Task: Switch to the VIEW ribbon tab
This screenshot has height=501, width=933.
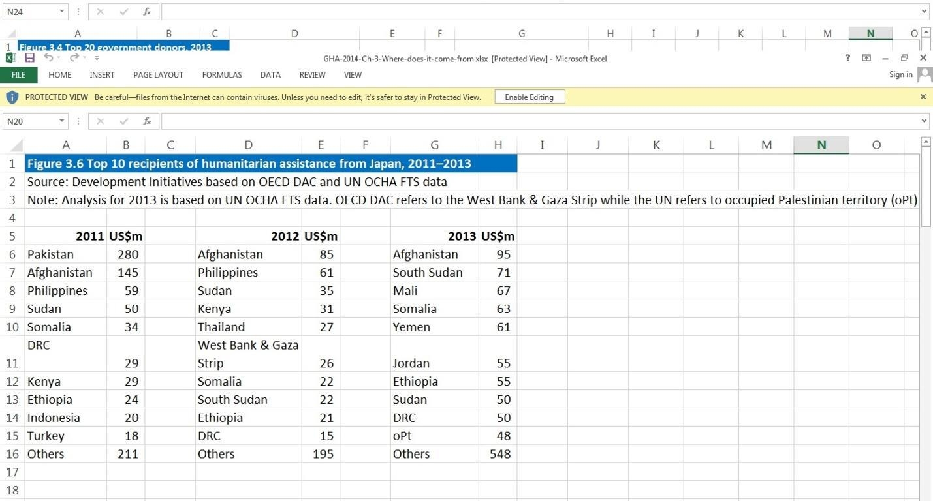Action: coord(353,75)
